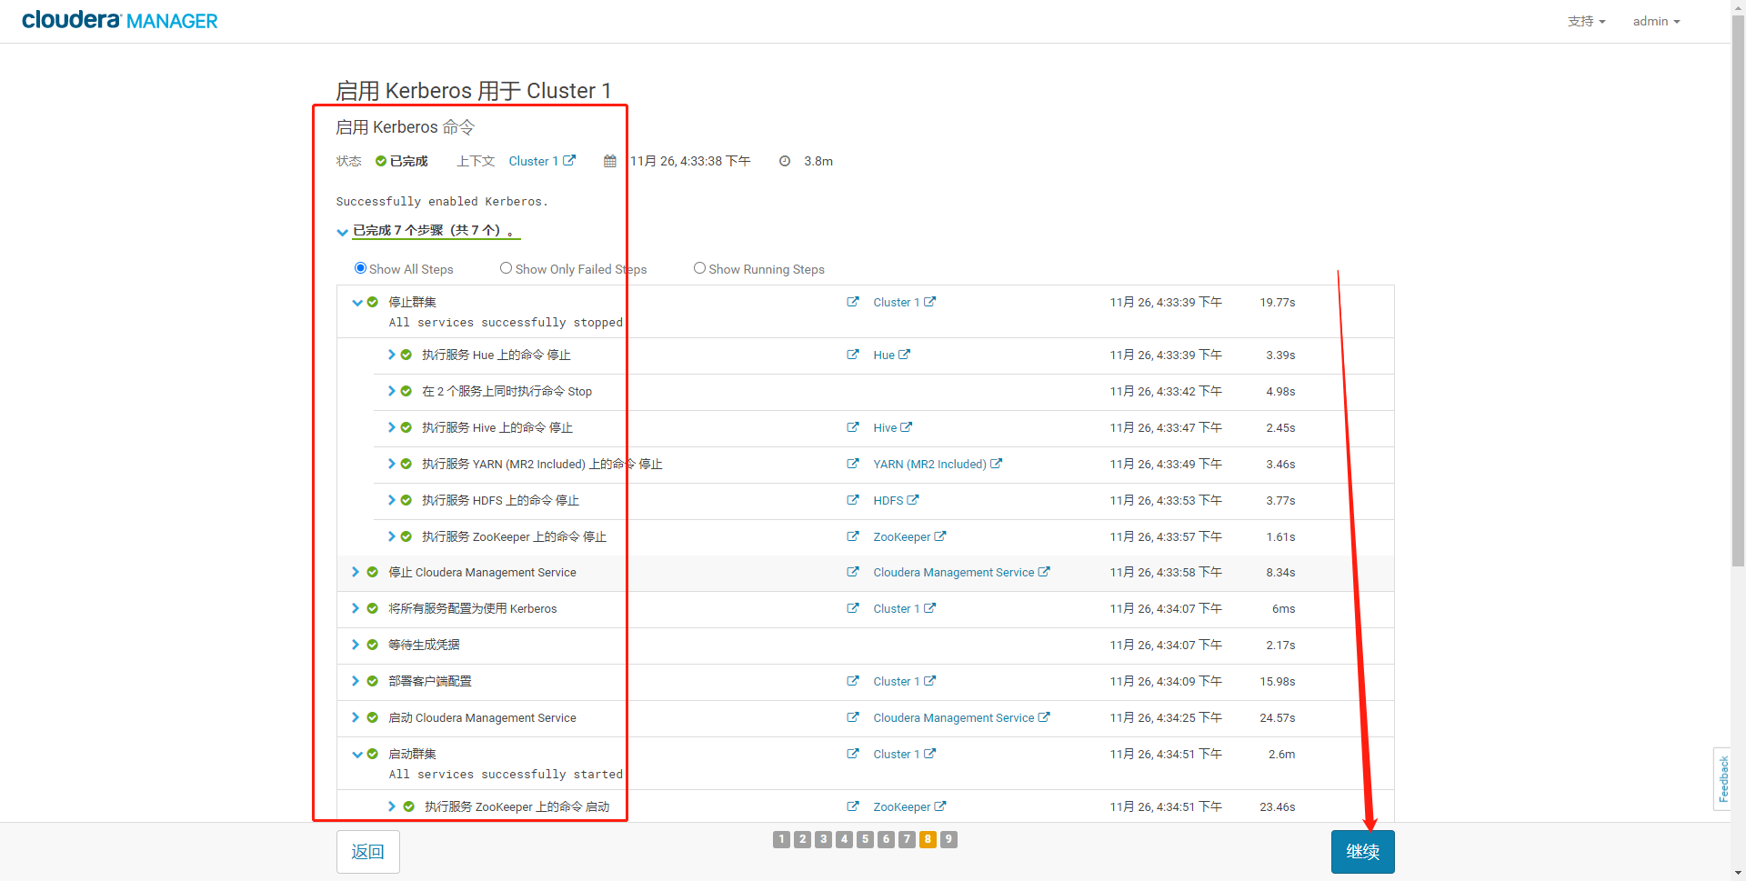Click ZooKeeper link in the 停止 row
1746x881 pixels.
[x=909, y=536]
